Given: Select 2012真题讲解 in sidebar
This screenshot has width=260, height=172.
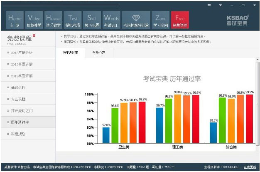Looking at the screenshot, I should point(28,76).
